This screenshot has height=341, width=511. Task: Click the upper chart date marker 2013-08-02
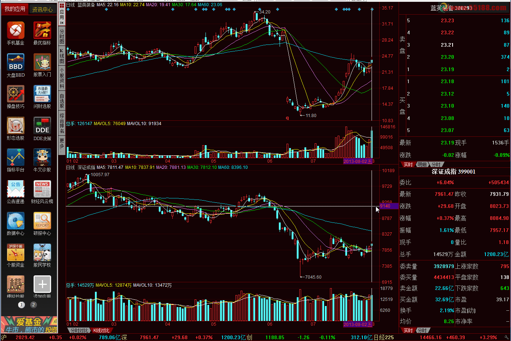[x=357, y=161]
